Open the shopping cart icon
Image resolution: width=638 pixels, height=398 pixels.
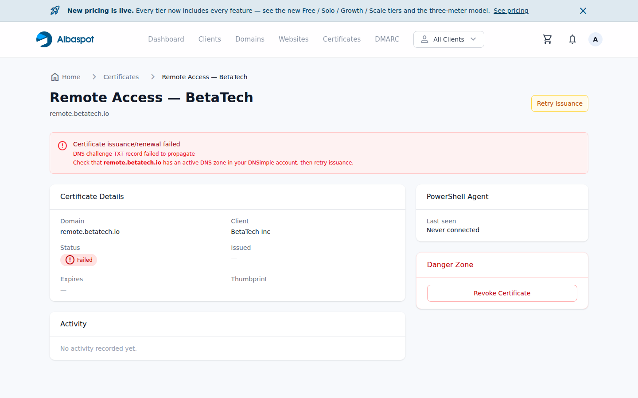click(547, 39)
